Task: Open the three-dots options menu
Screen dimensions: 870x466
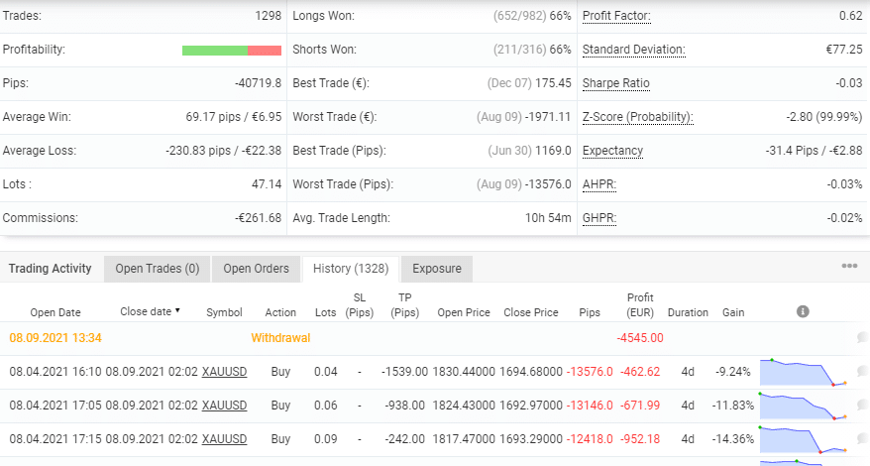Action: tap(849, 266)
